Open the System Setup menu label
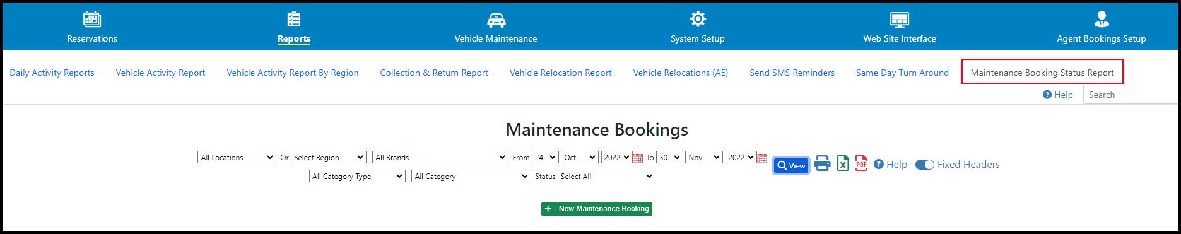This screenshot has height=234, width=1181. [698, 39]
